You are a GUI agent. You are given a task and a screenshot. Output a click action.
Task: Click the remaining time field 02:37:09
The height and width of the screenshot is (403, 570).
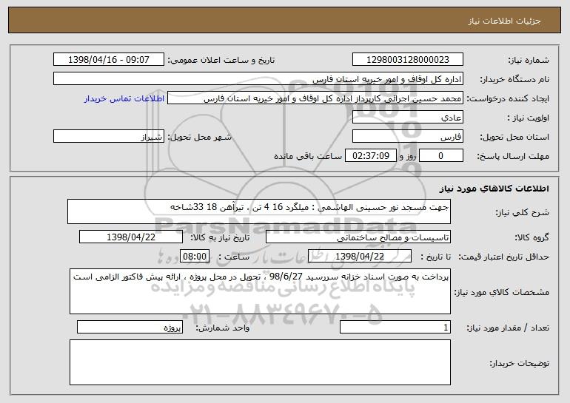(370, 156)
